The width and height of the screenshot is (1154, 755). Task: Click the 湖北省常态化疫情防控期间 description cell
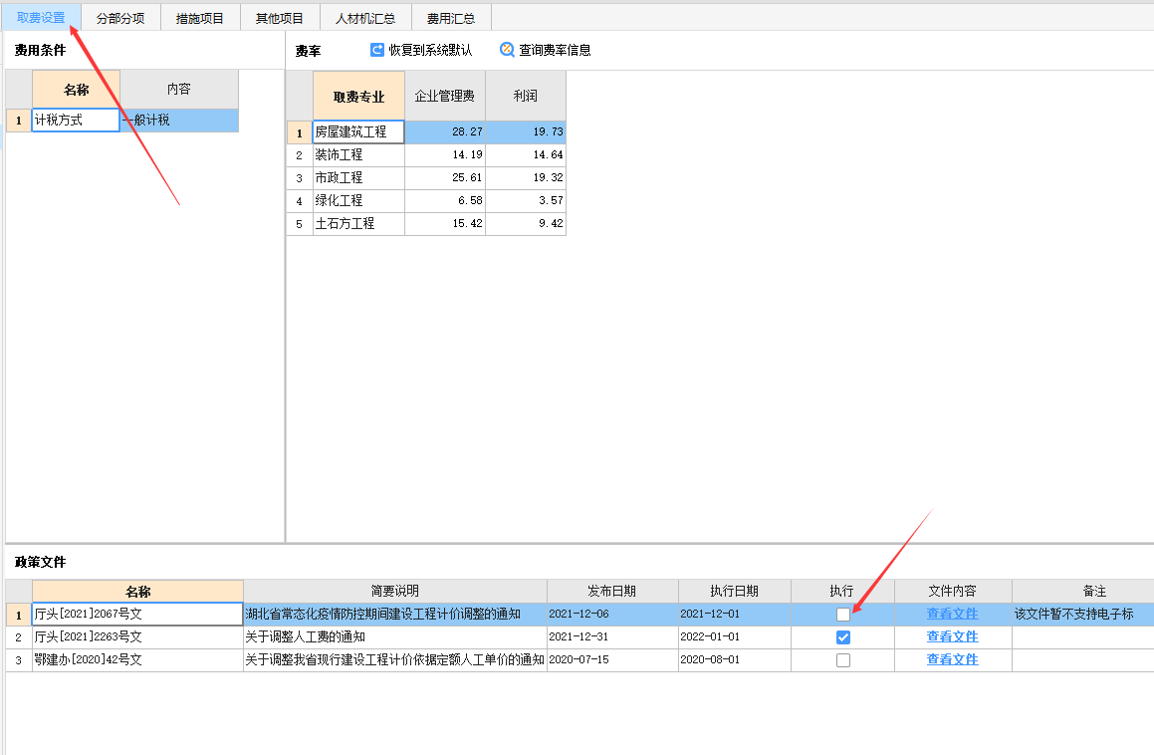click(395, 614)
